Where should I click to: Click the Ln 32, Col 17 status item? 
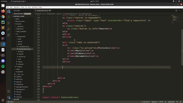click(x=146, y=102)
